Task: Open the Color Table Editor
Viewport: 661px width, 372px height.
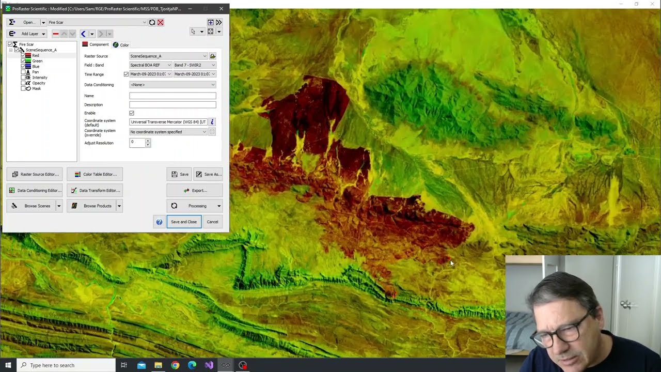Action: (x=95, y=174)
